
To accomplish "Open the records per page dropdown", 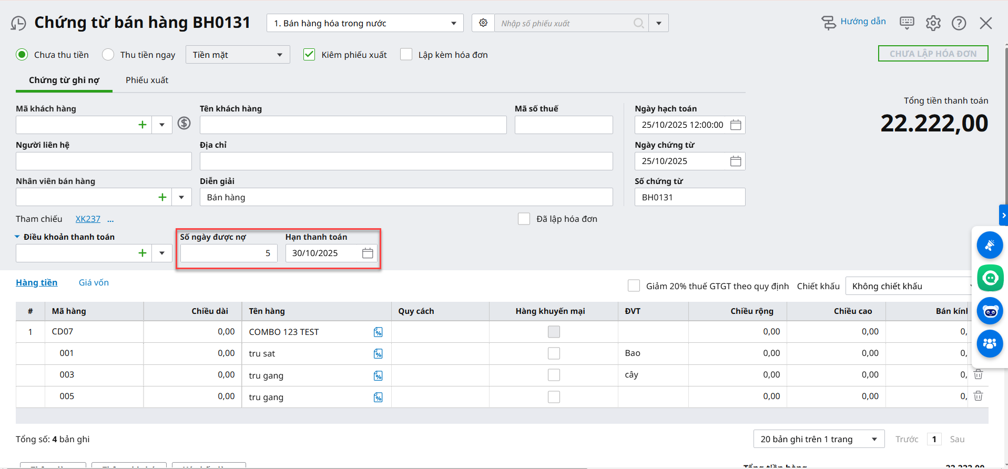I will tap(818, 439).
